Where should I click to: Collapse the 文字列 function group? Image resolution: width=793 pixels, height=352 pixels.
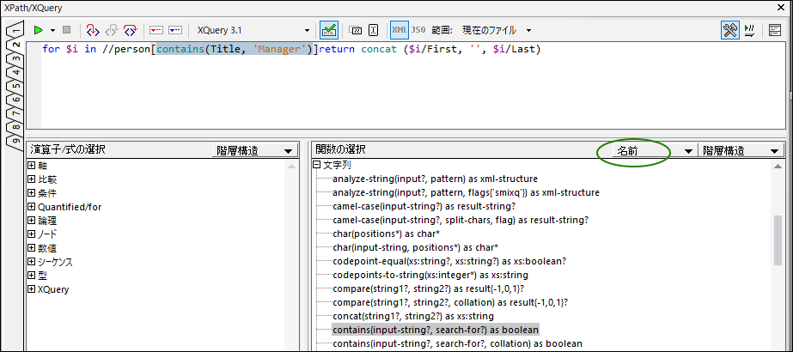[316, 165]
